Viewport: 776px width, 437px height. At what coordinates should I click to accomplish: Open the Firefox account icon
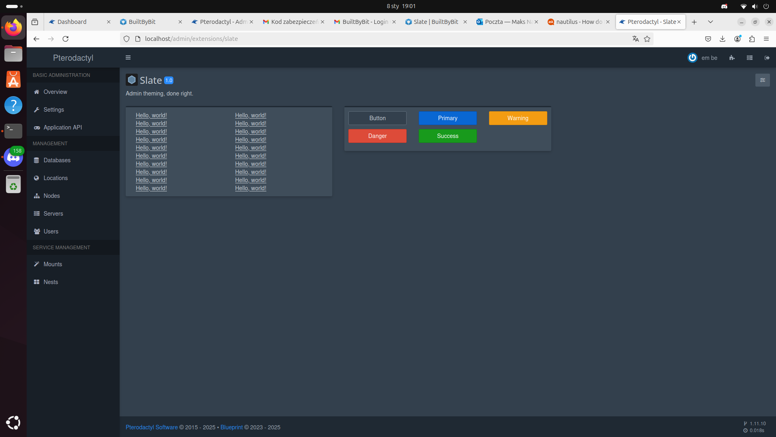pyautogui.click(x=737, y=39)
